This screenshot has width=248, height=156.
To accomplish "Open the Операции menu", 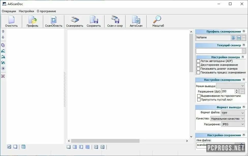I will click(9, 11).
